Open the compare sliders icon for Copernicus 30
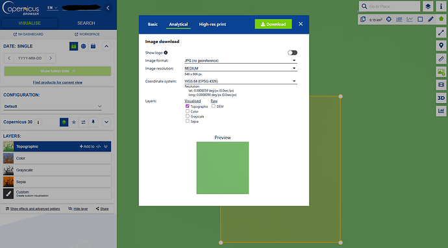The width and height of the screenshot is (448, 248). (x=83, y=122)
